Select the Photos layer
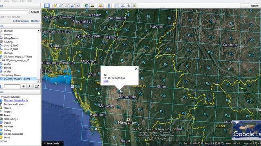The image size is (261, 146). point(8,112)
